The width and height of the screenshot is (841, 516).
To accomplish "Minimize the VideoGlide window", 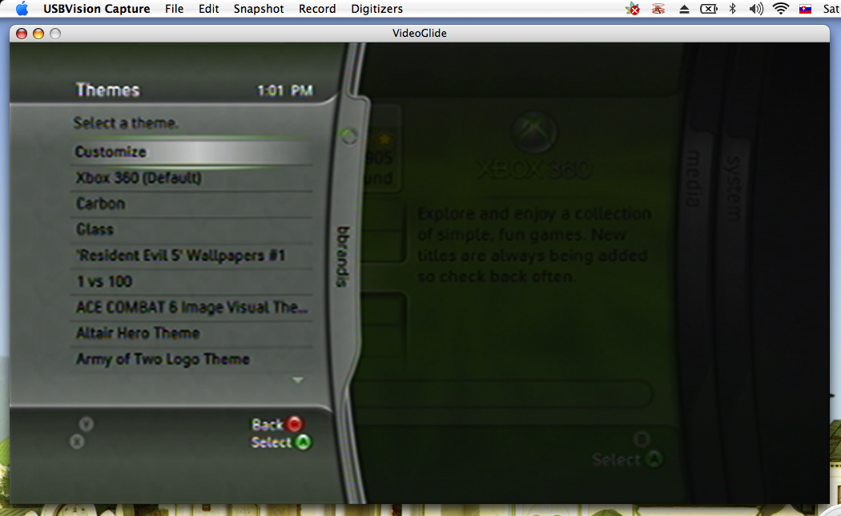I will coord(38,34).
